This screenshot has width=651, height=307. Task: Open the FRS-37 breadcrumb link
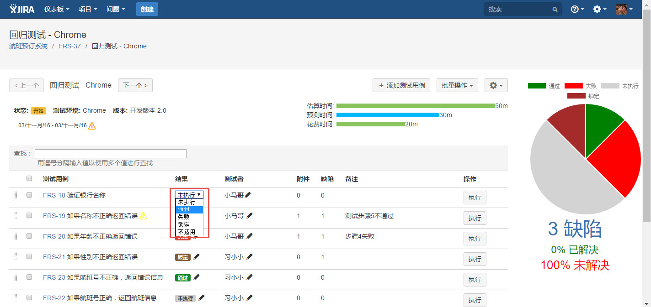[69, 46]
